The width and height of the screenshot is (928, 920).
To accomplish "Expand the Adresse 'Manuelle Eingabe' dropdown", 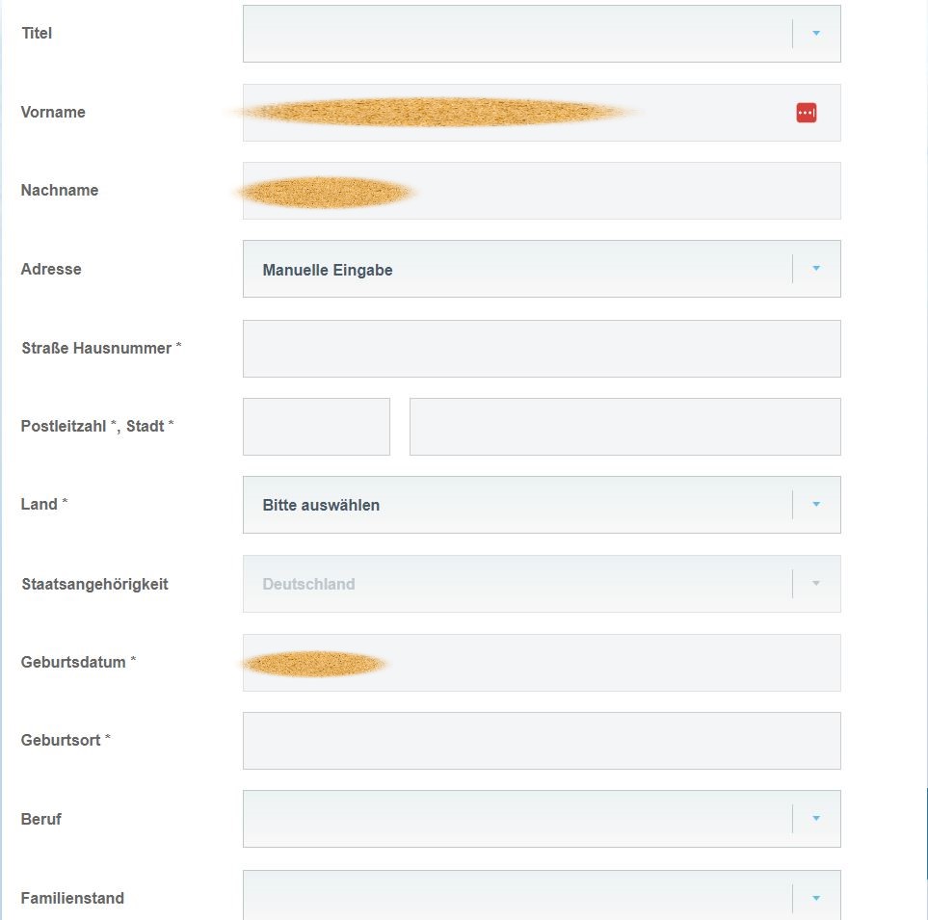I will tap(816, 269).
